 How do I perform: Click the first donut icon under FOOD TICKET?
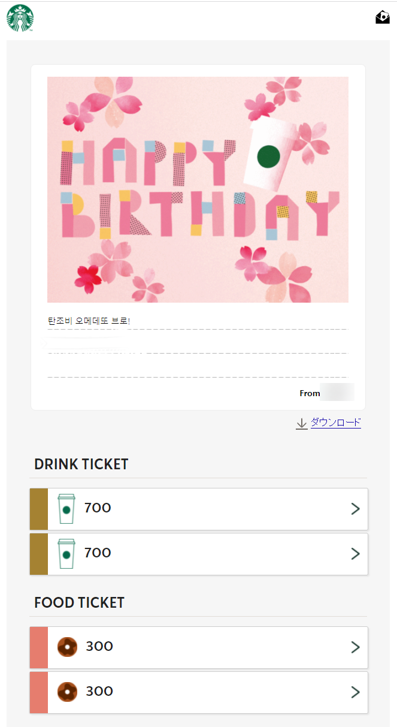(66, 647)
